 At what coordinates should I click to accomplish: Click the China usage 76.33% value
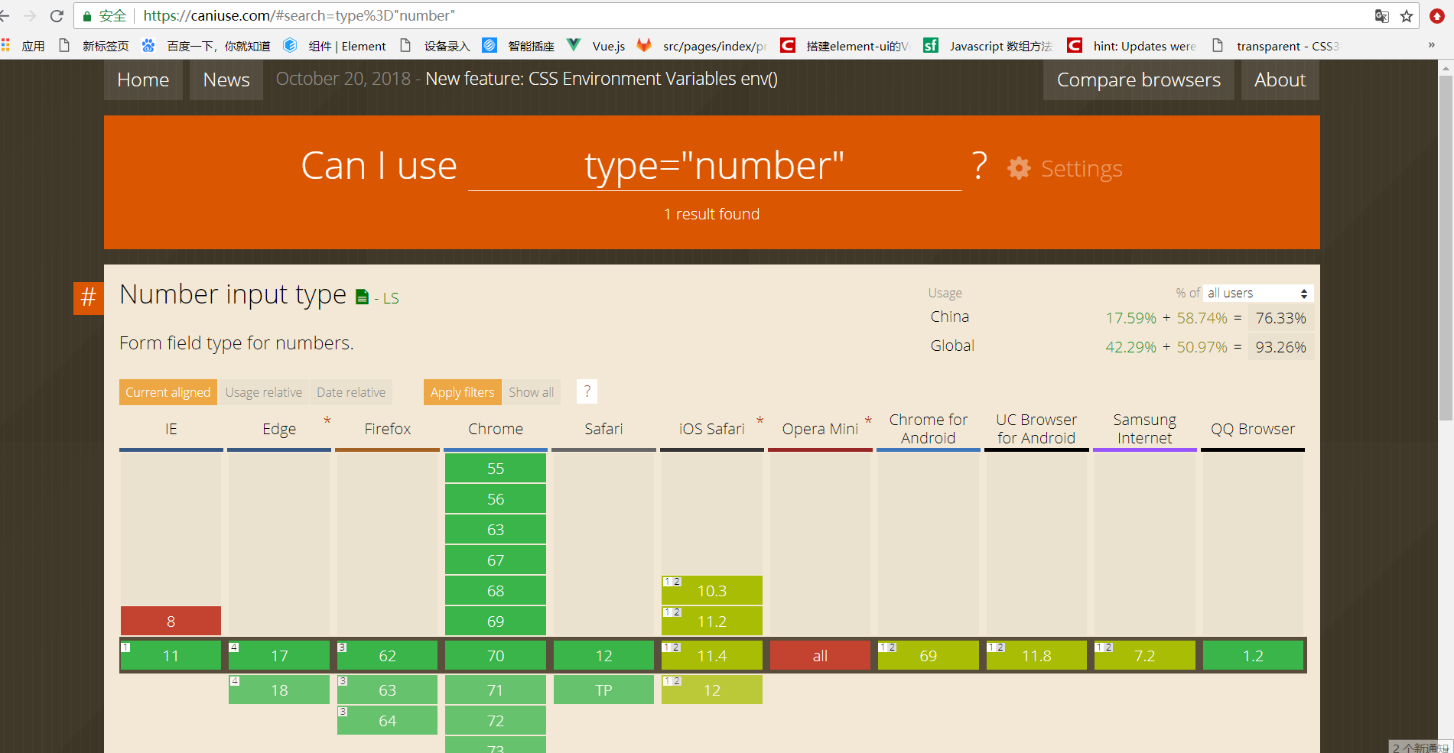click(1280, 318)
